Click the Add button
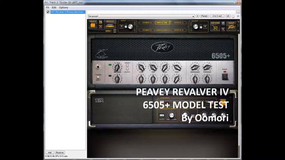Screen dimensions: 285x160 49,152
